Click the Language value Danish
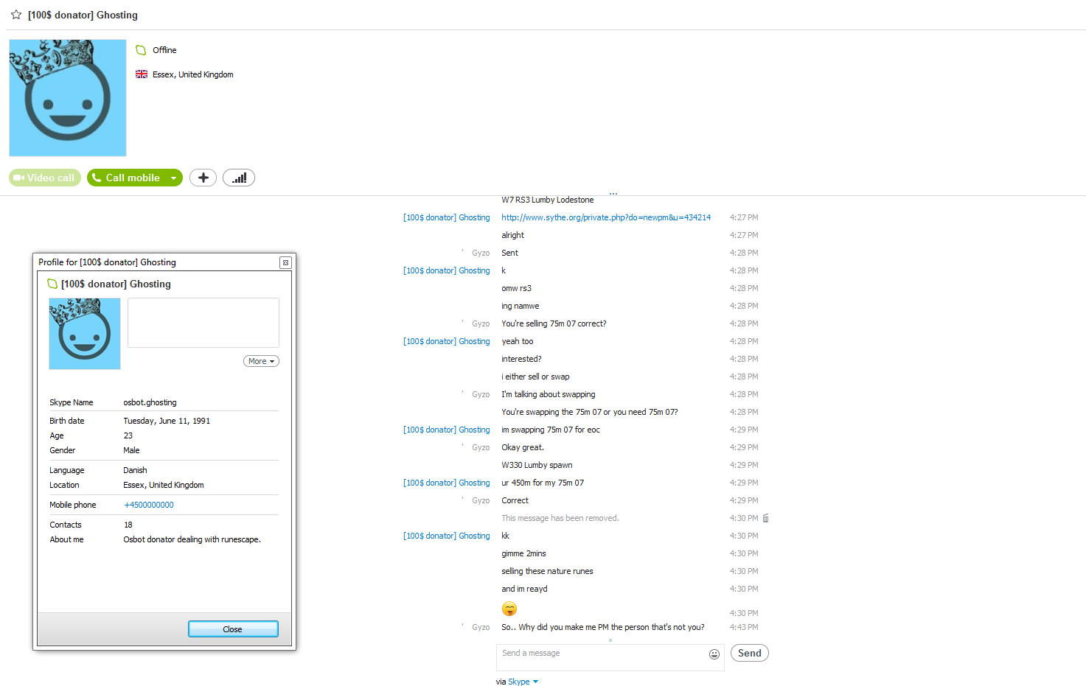The height and width of the screenshot is (686, 1086). click(x=135, y=470)
